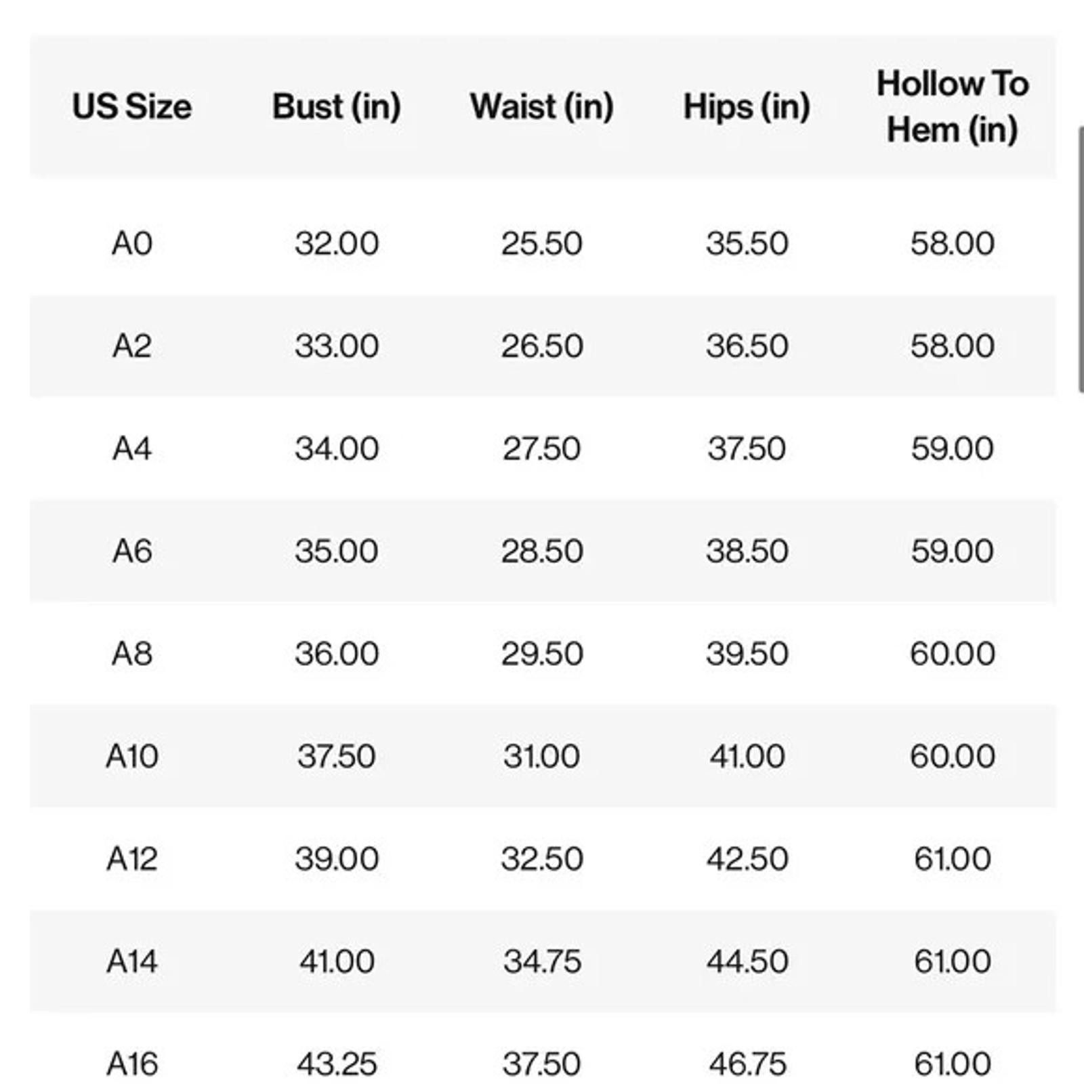Screen dimensions: 1084x1084
Task: Select the 43.25 bust value for A16
Action: pyautogui.click(x=337, y=1064)
